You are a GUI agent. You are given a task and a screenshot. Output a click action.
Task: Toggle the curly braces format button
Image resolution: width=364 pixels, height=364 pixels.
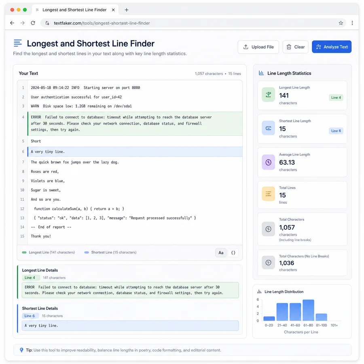pos(233,252)
